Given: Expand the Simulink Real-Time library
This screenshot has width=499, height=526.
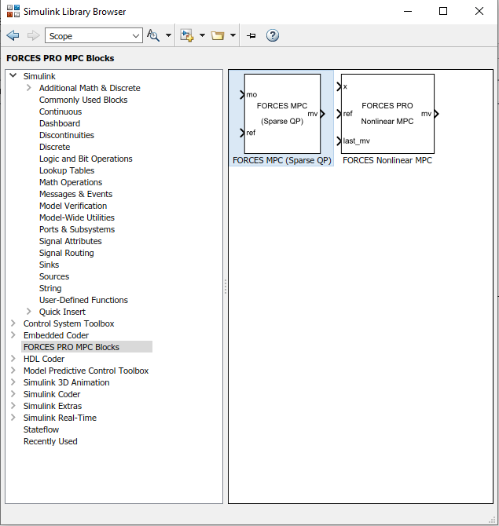Looking at the screenshot, I should pos(13,417).
